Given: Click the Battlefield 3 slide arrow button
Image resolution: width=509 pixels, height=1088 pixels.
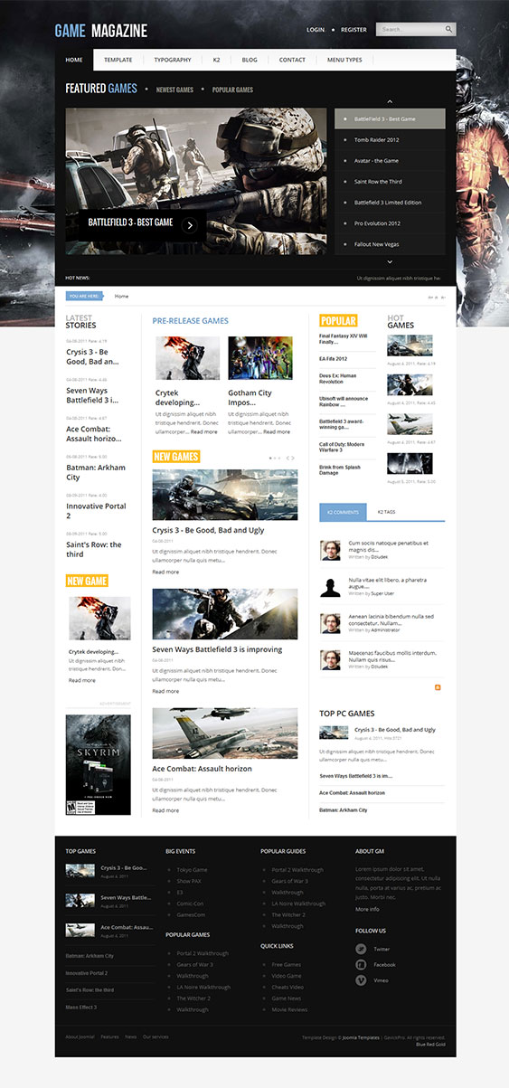Looking at the screenshot, I should (189, 225).
